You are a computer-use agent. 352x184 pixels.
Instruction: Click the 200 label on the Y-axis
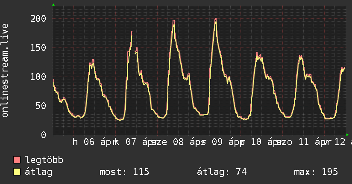coord(38,18)
